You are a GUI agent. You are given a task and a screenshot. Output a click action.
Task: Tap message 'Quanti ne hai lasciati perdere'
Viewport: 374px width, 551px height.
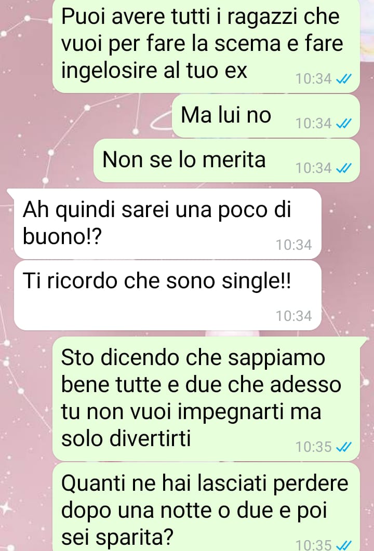(x=206, y=507)
